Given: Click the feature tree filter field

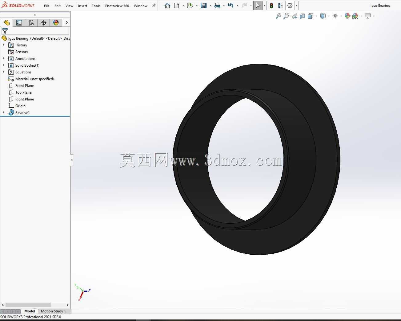Looking at the screenshot, I should [35, 31].
